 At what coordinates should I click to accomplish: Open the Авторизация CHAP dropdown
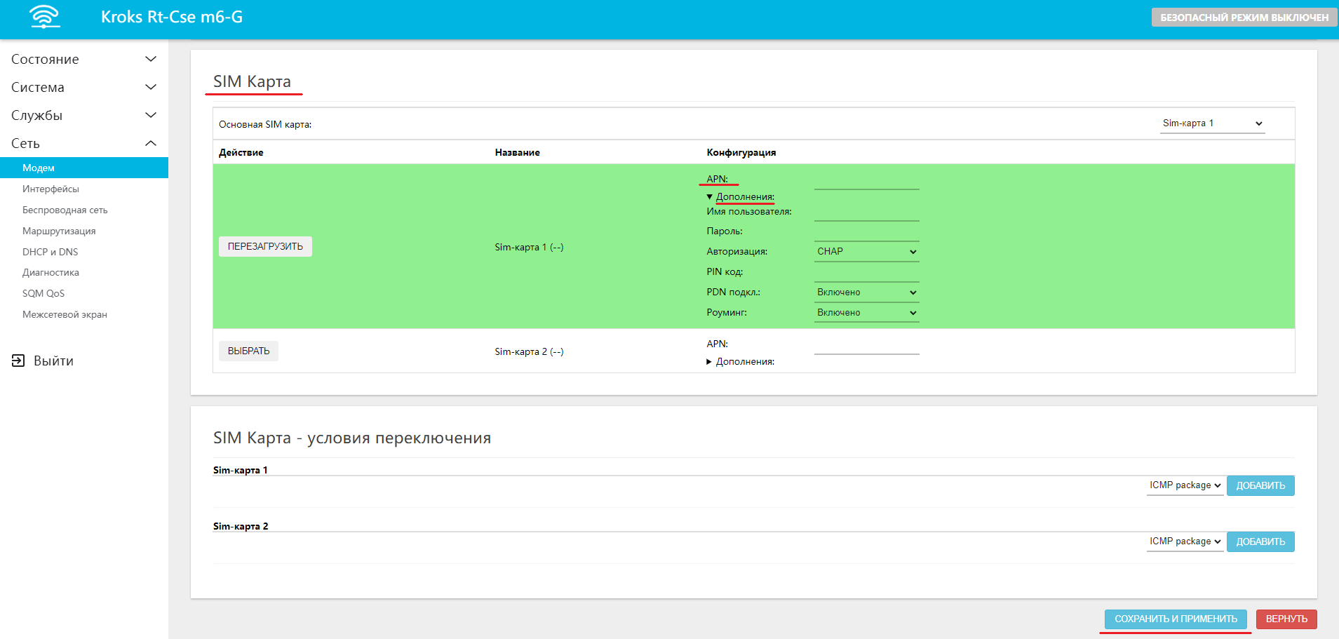(866, 252)
